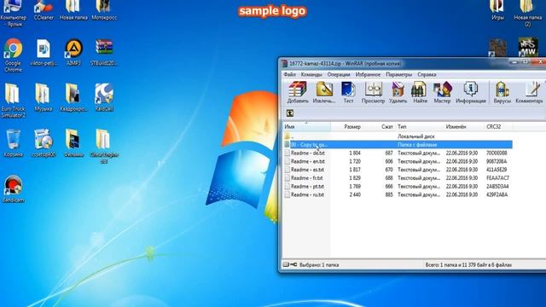The height and width of the screenshot is (307, 546).
Task: Select the parent folder '..' row
Action: click(398, 136)
